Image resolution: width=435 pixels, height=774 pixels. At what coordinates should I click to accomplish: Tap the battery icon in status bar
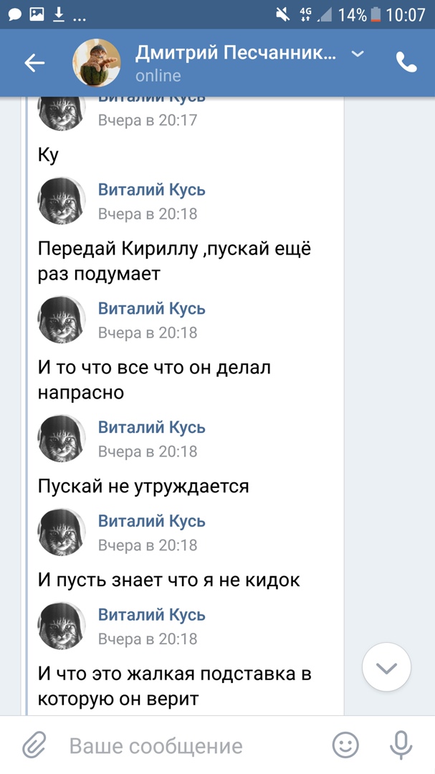pos(376,14)
